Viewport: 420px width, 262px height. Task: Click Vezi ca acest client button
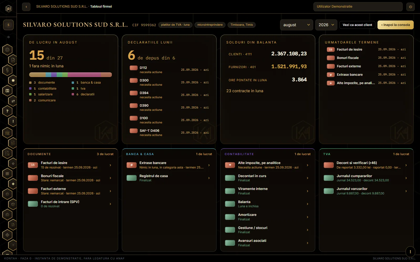click(x=357, y=25)
